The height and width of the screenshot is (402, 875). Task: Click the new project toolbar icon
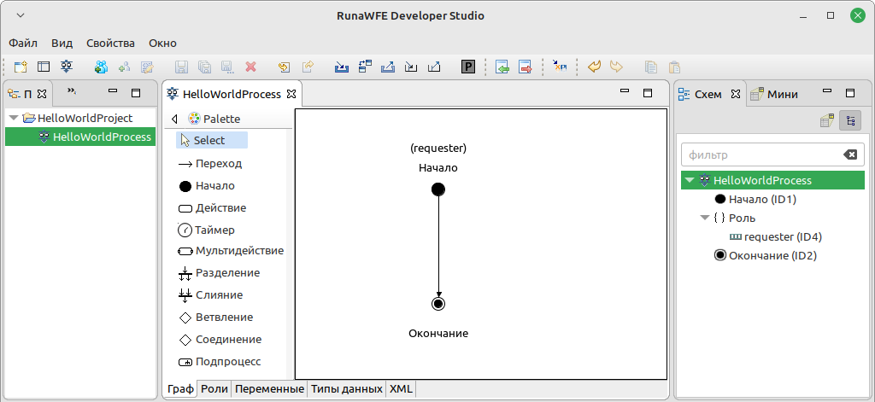21,67
